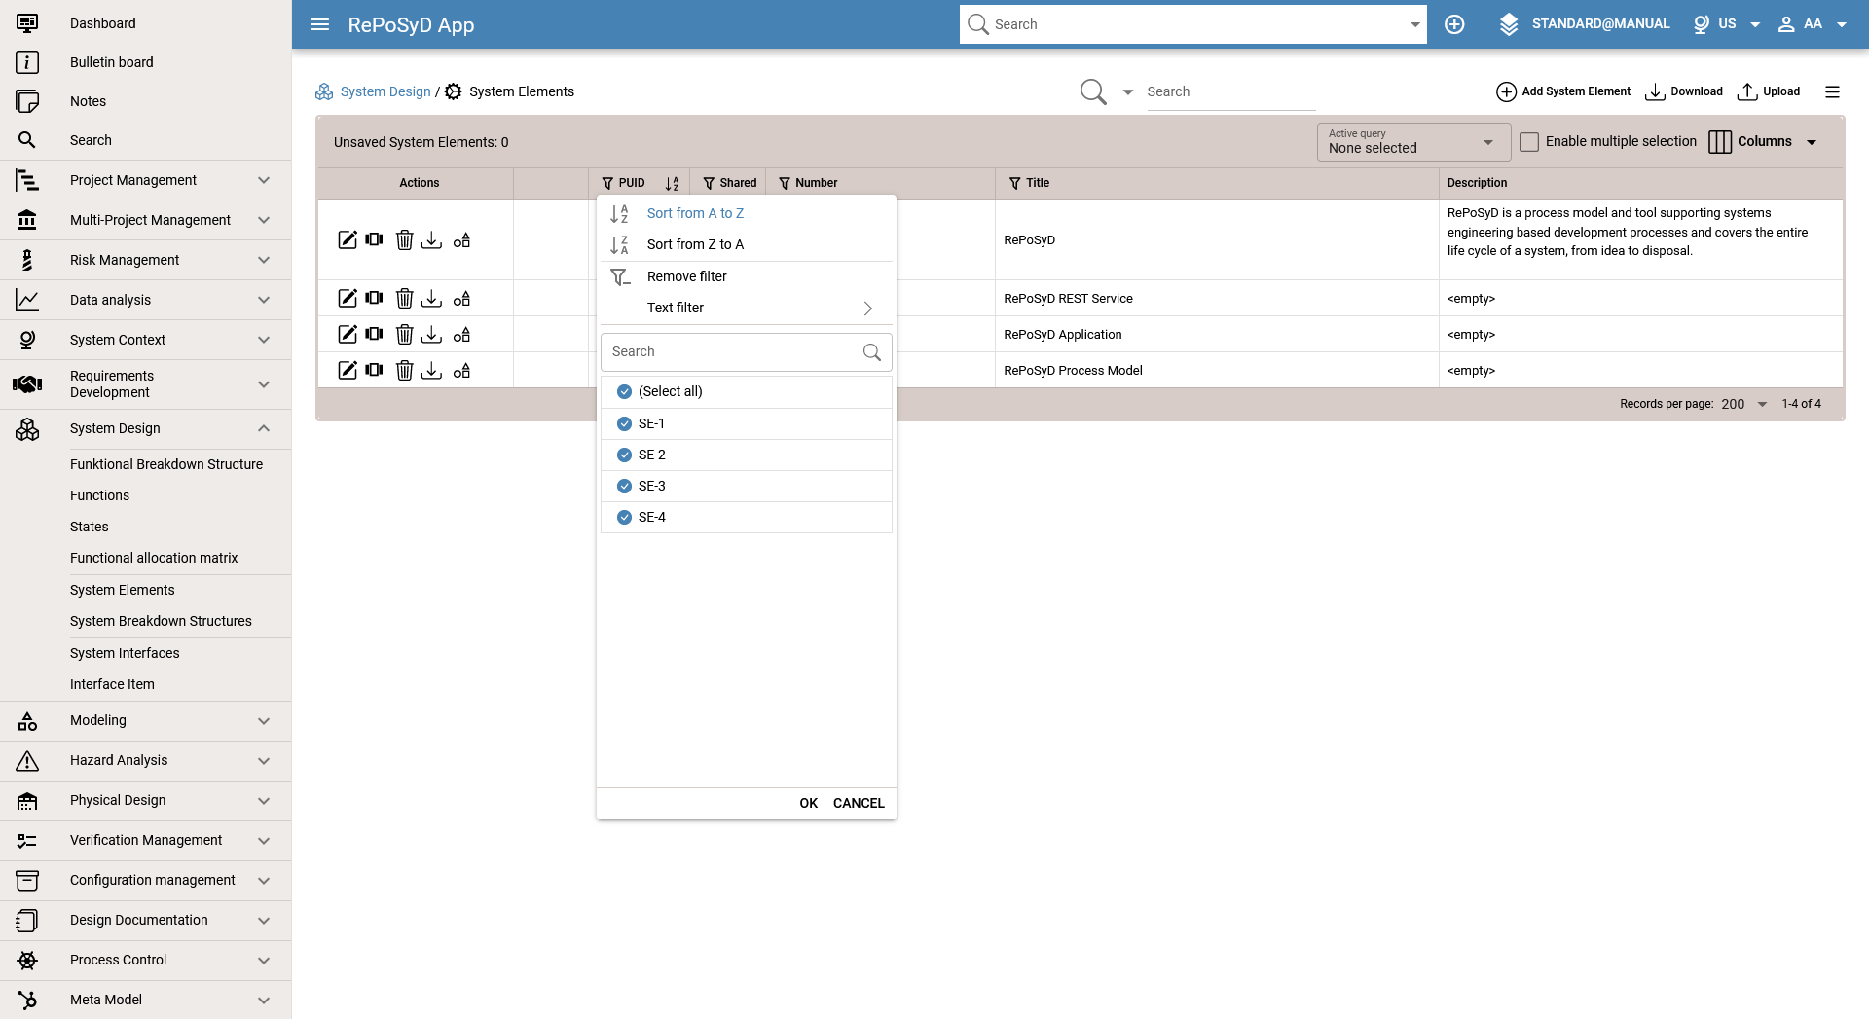Click the Download button
Image resolution: width=1869 pixels, height=1019 pixels.
(x=1684, y=91)
